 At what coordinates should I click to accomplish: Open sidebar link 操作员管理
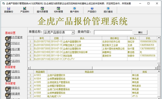click(16, 37)
